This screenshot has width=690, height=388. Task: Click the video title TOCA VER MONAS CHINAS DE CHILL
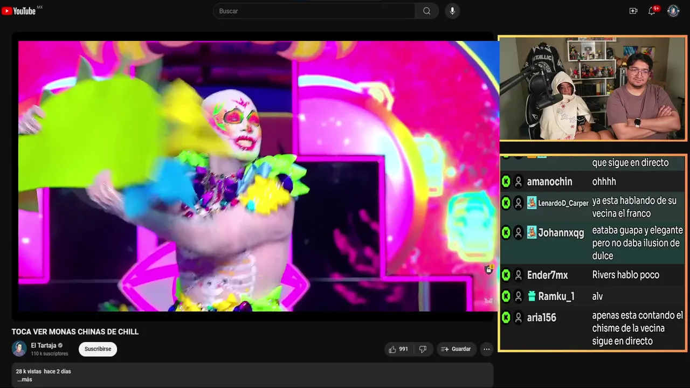(x=75, y=332)
